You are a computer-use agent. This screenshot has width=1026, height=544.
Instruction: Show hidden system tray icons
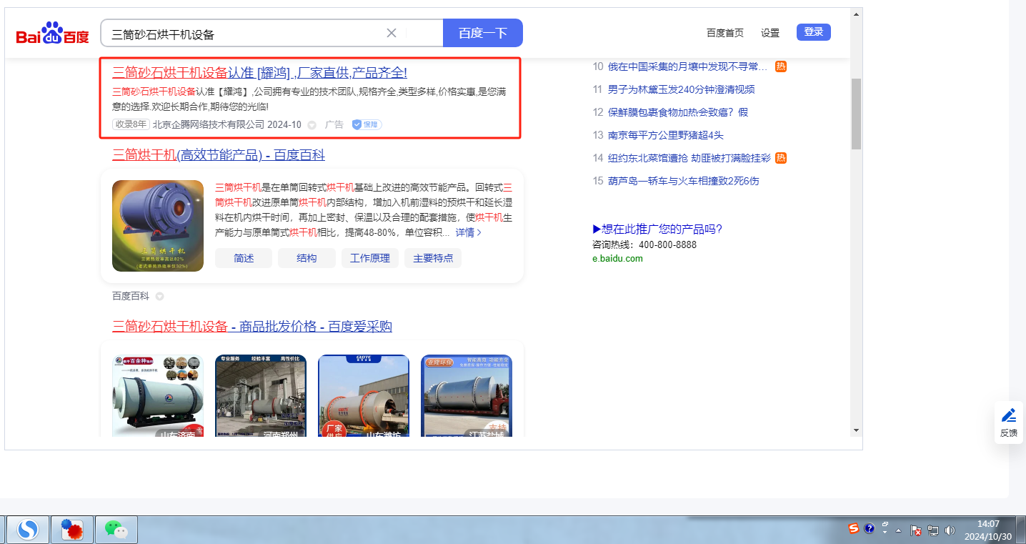pyautogui.click(x=898, y=530)
